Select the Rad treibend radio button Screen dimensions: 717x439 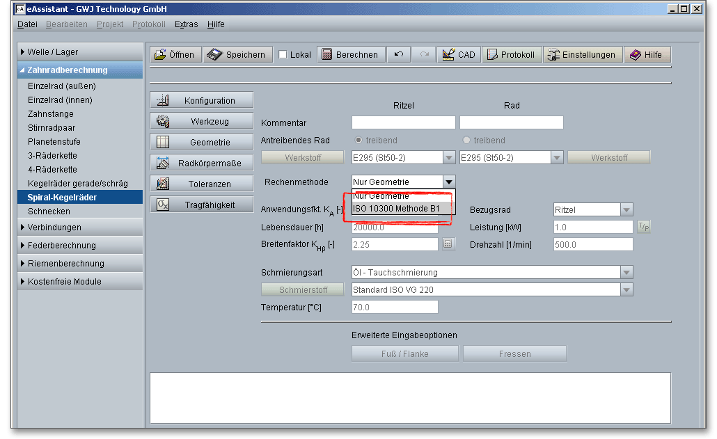click(466, 141)
